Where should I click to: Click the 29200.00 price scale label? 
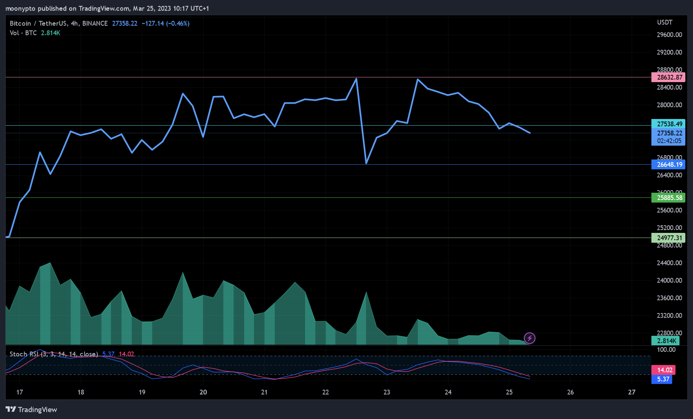tap(669, 52)
